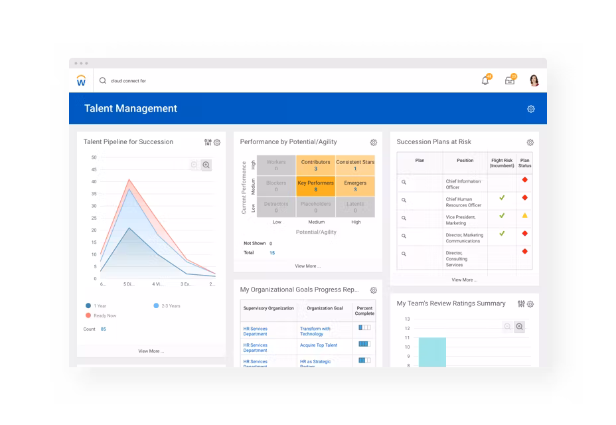Click the Workday logo home icon
Screen dimensions: 616x425
click(81, 80)
